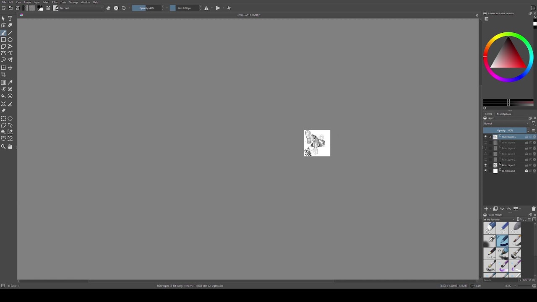Select the Rectangle shape tool
Viewport: 537px width, 302px height.
click(x=3, y=40)
